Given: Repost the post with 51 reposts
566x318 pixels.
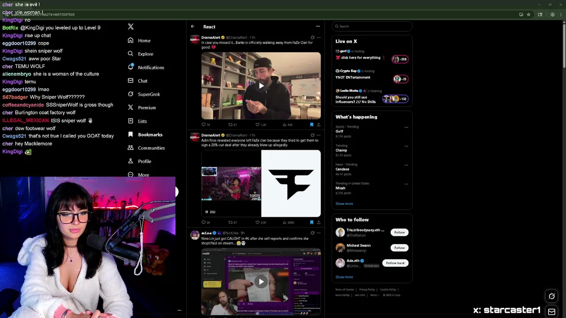Looking at the screenshot, I should [233, 125].
